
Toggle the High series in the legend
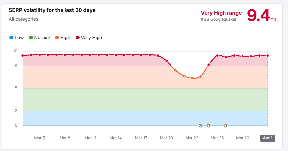pyautogui.click(x=63, y=38)
